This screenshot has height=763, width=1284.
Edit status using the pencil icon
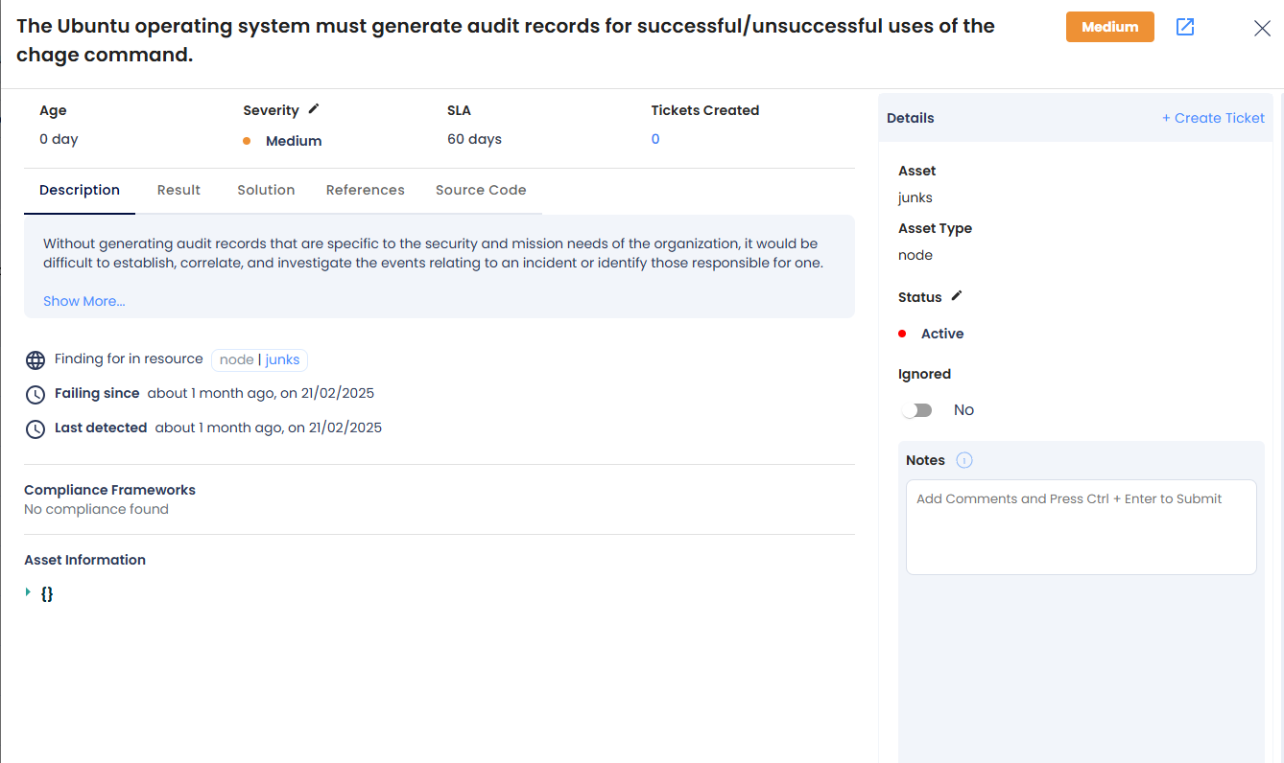pos(957,296)
